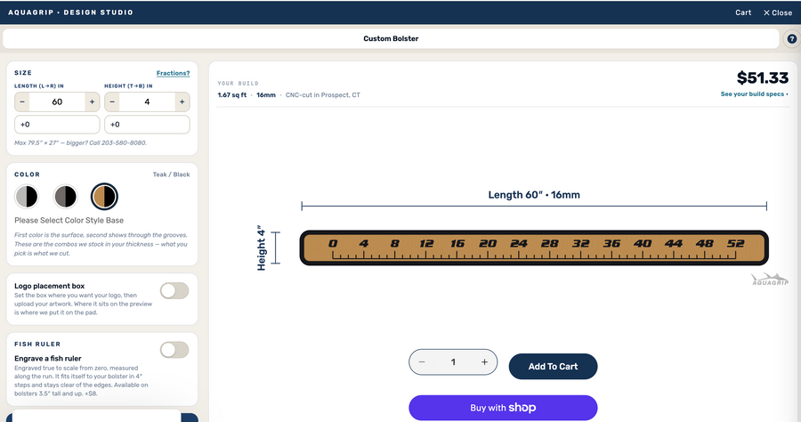The width and height of the screenshot is (801, 422).
Task: Click the Buy with Shop button
Action: (x=503, y=408)
